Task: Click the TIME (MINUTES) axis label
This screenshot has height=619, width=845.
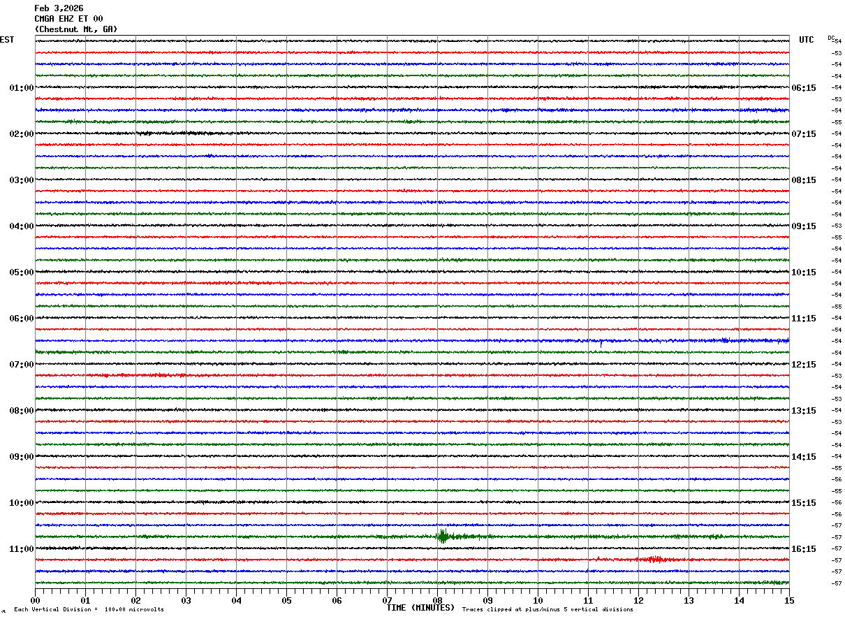Action: pyautogui.click(x=420, y=608)
